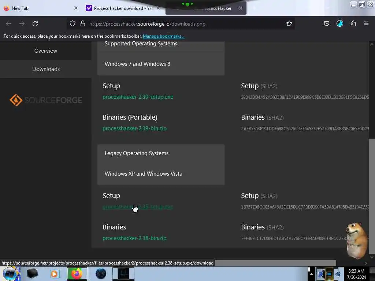
Task: Click the Windows XP and Windows Vista text
Action: (x=143, y=174)
